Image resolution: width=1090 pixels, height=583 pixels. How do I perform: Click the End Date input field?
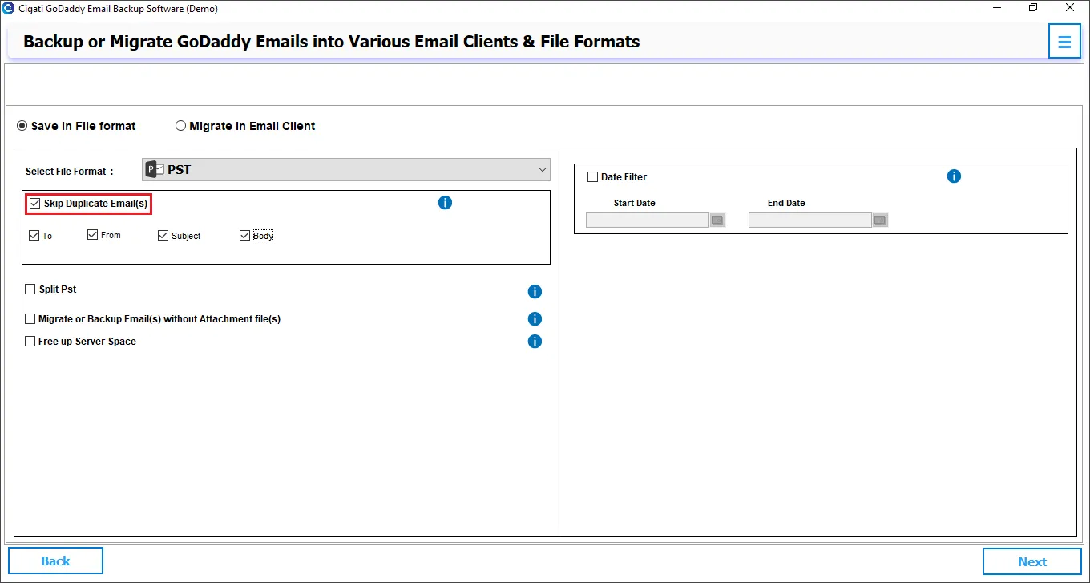[x=810, y=220]
